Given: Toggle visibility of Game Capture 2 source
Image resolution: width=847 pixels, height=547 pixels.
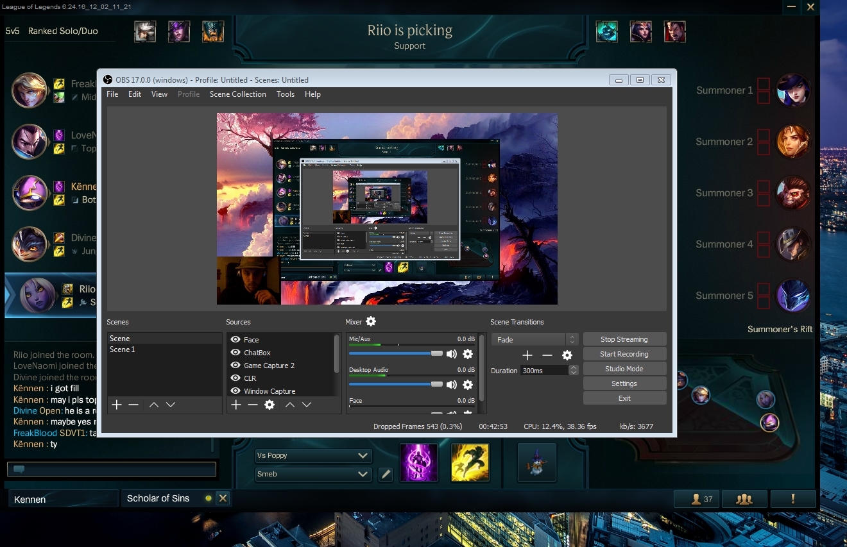Looking at the screenshot, I should [235, 366].
